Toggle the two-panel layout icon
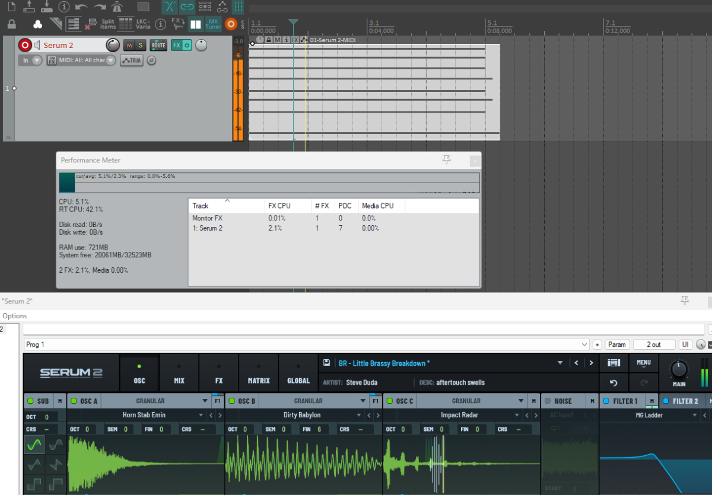The width and height of the screenshot is (712, 495). pos(196,24)
